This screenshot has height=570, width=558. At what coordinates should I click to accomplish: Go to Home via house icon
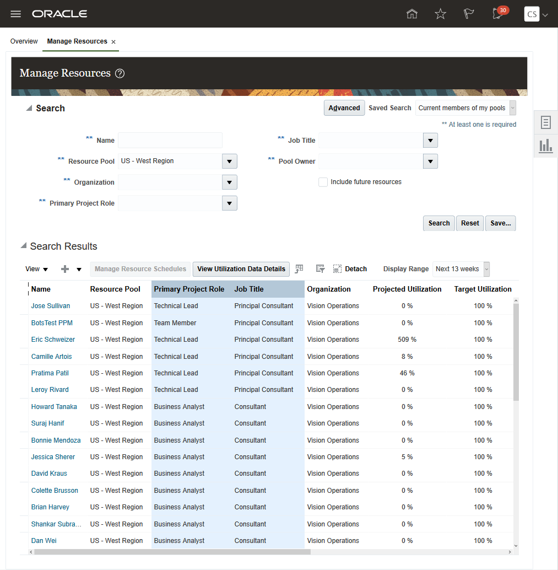(411, 14)
